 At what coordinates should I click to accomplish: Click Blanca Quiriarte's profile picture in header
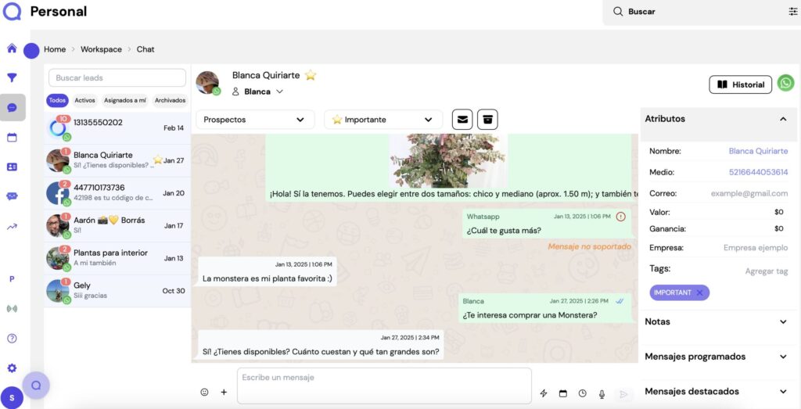coord(207,82)
